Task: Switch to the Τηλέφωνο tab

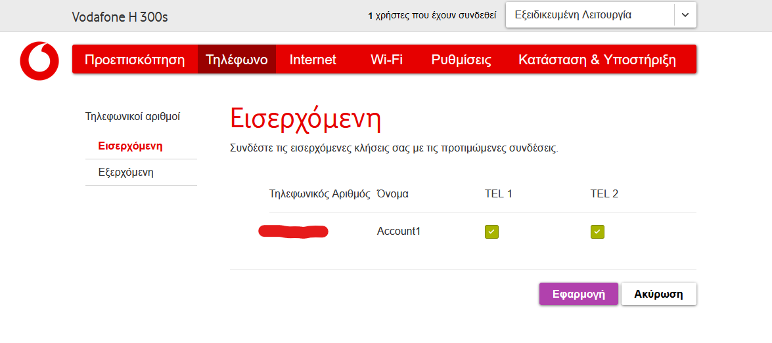Action: [x=237, y=60]
